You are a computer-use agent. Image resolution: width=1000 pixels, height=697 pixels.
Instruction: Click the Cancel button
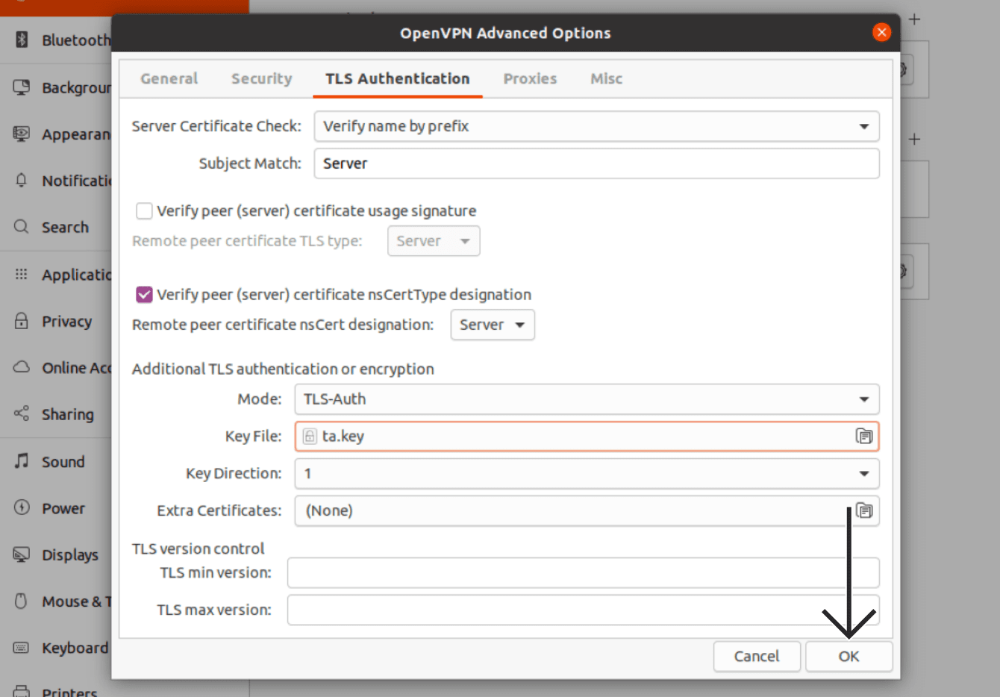757,656
